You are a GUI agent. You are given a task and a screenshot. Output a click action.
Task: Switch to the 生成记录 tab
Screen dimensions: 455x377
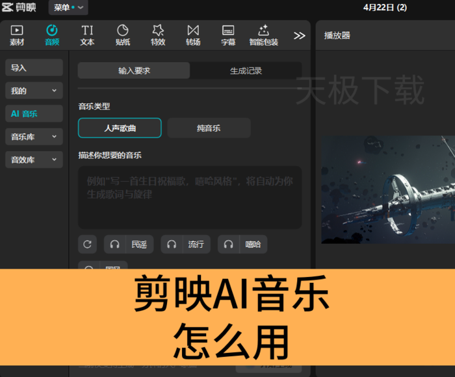pyautogui.click(x=246, y=71)
